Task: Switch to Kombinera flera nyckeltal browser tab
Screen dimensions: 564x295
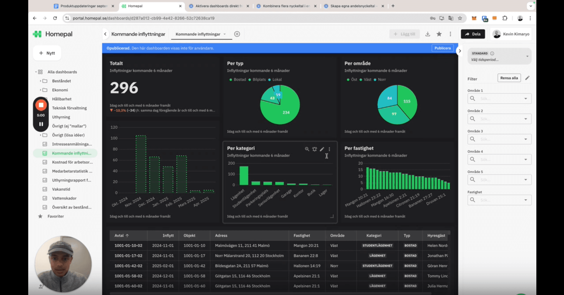Action: [286, 6]
